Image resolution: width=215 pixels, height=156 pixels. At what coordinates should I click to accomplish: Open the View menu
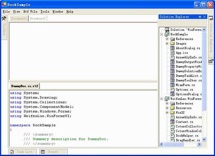[16, 12]
